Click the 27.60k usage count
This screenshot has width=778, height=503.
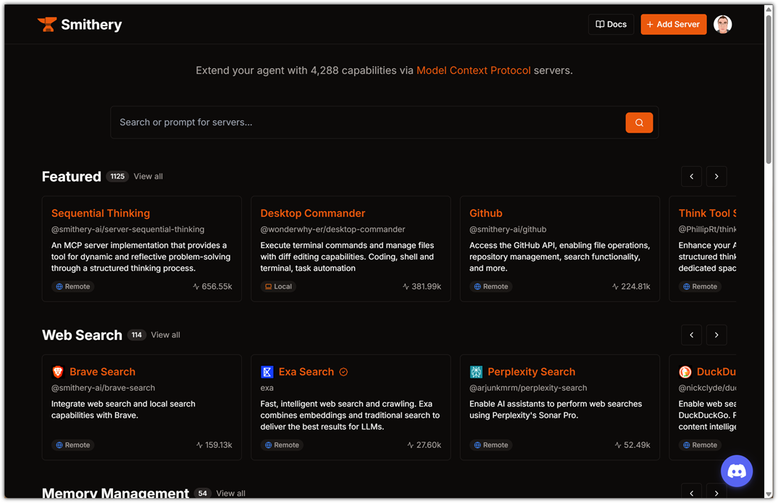[424, 445]
